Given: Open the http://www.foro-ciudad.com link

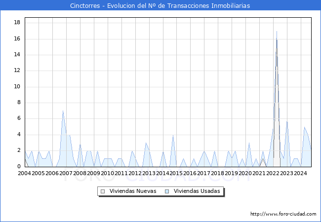Looking at the screenshot, I should point(283,214).
